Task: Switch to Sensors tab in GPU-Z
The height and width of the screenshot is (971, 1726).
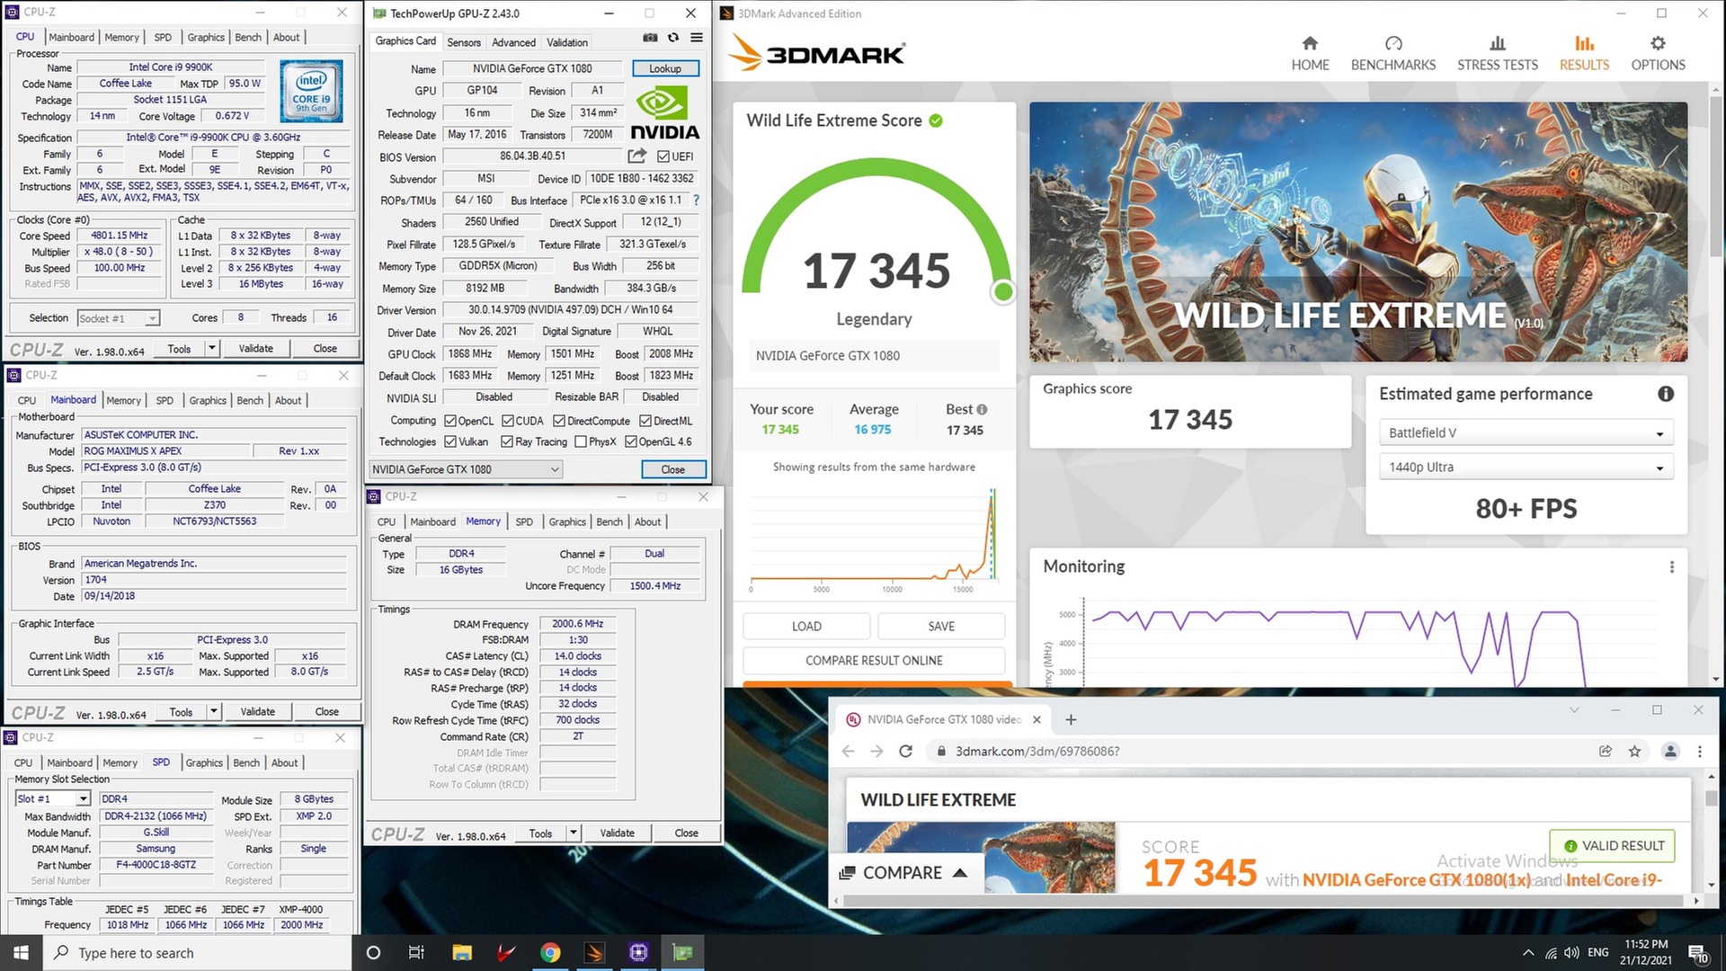Action: 463,42
